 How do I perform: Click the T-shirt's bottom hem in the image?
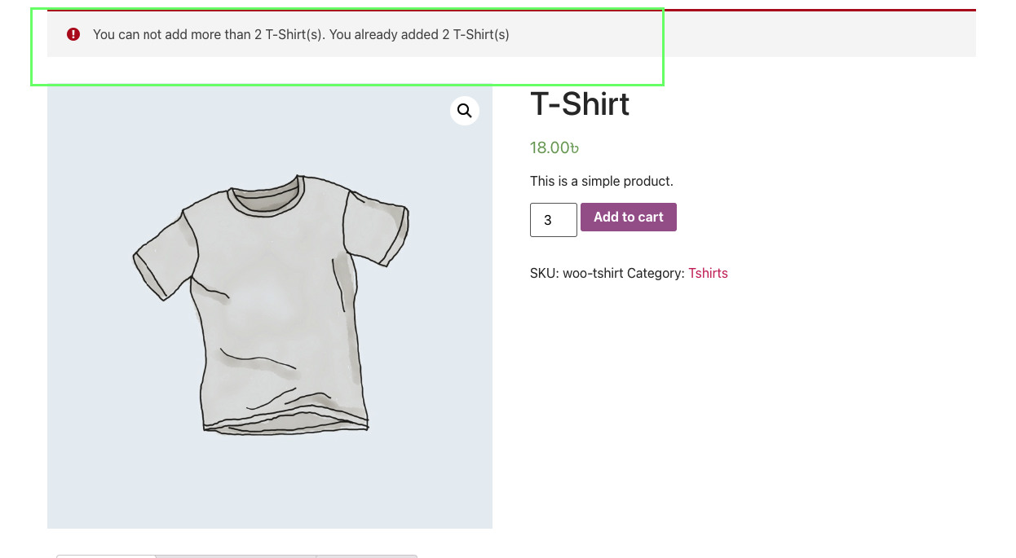point(285,419)
